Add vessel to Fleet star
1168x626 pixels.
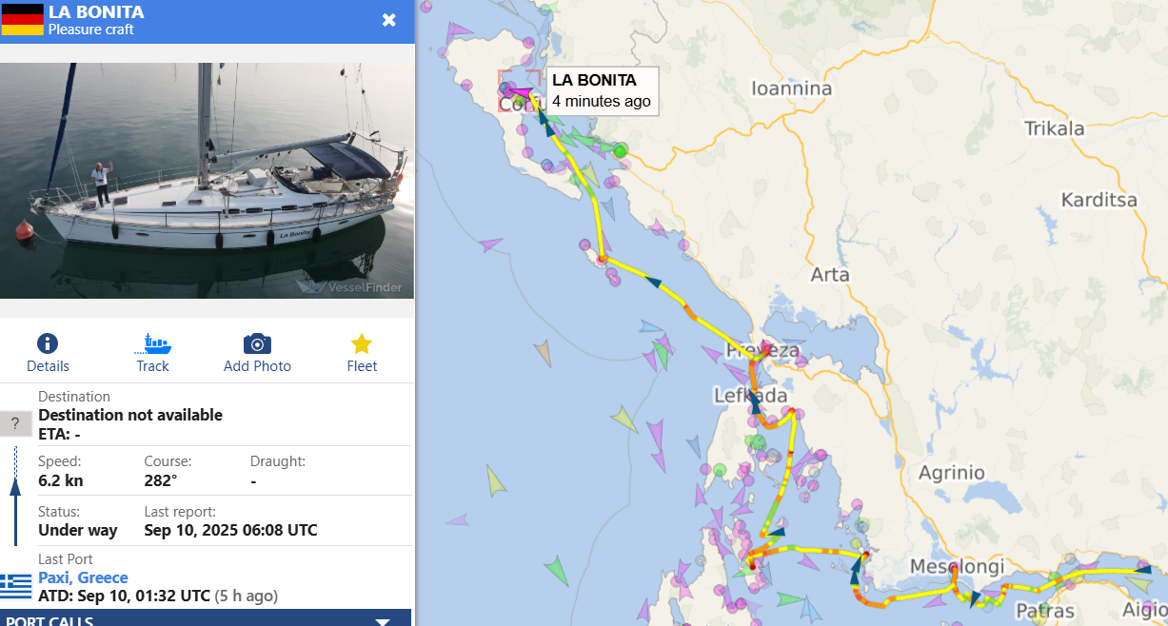click(x=362, y=344)
